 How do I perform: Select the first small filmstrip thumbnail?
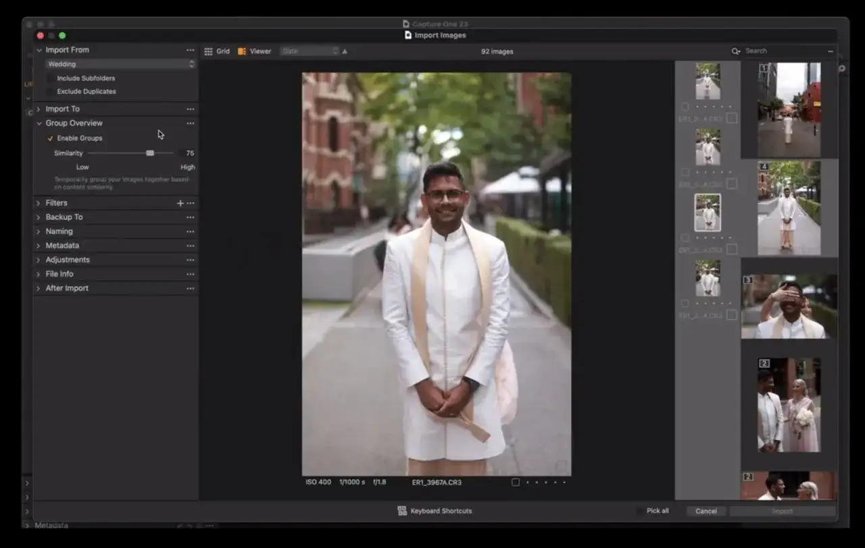click(x=708, y=81)
